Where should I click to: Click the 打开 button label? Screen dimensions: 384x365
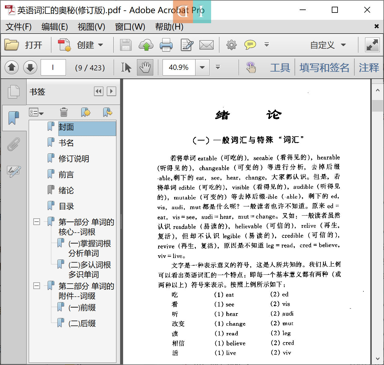[34, 45]
